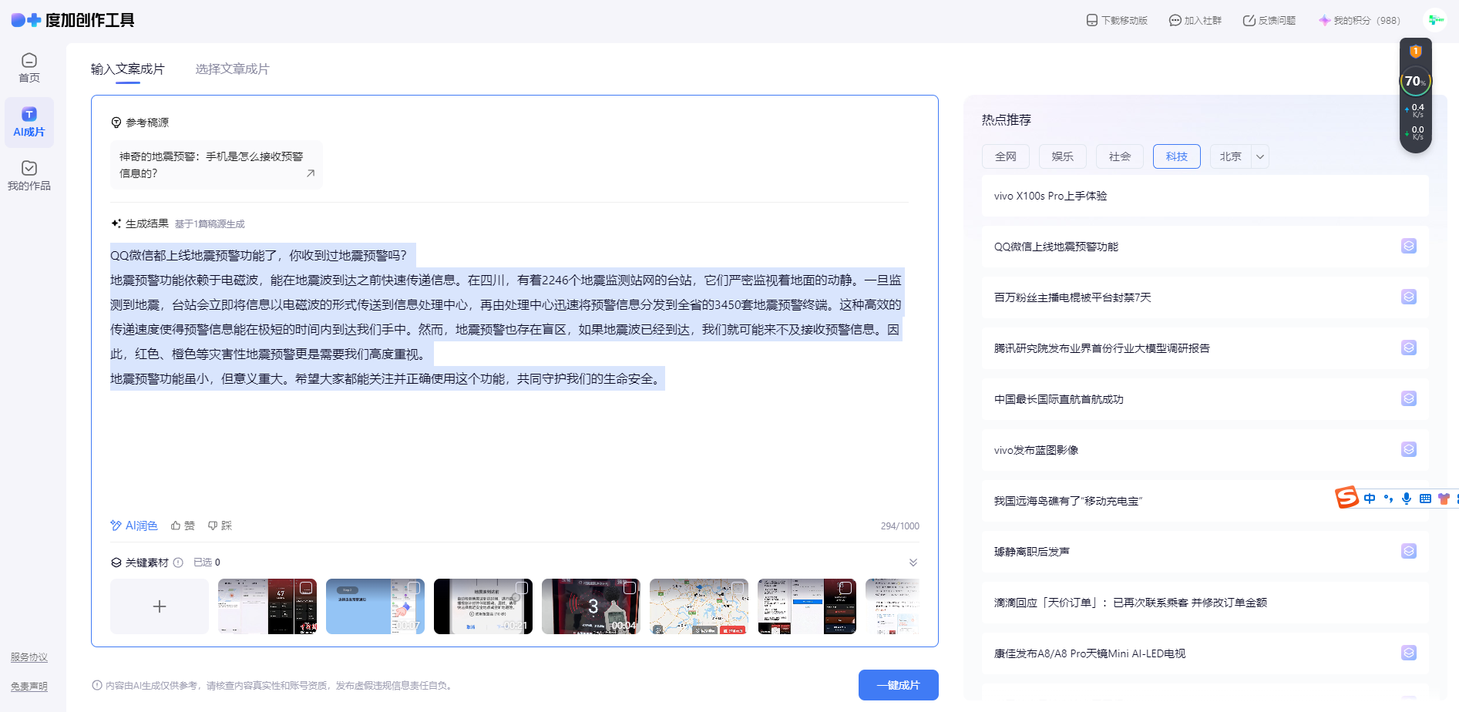Click the 生成结果 sparkle icon

(x=116, y=223)
